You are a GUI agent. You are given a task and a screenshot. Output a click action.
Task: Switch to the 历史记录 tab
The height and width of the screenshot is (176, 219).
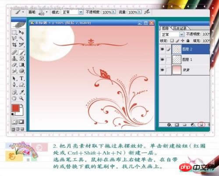[x=180, y=28]
